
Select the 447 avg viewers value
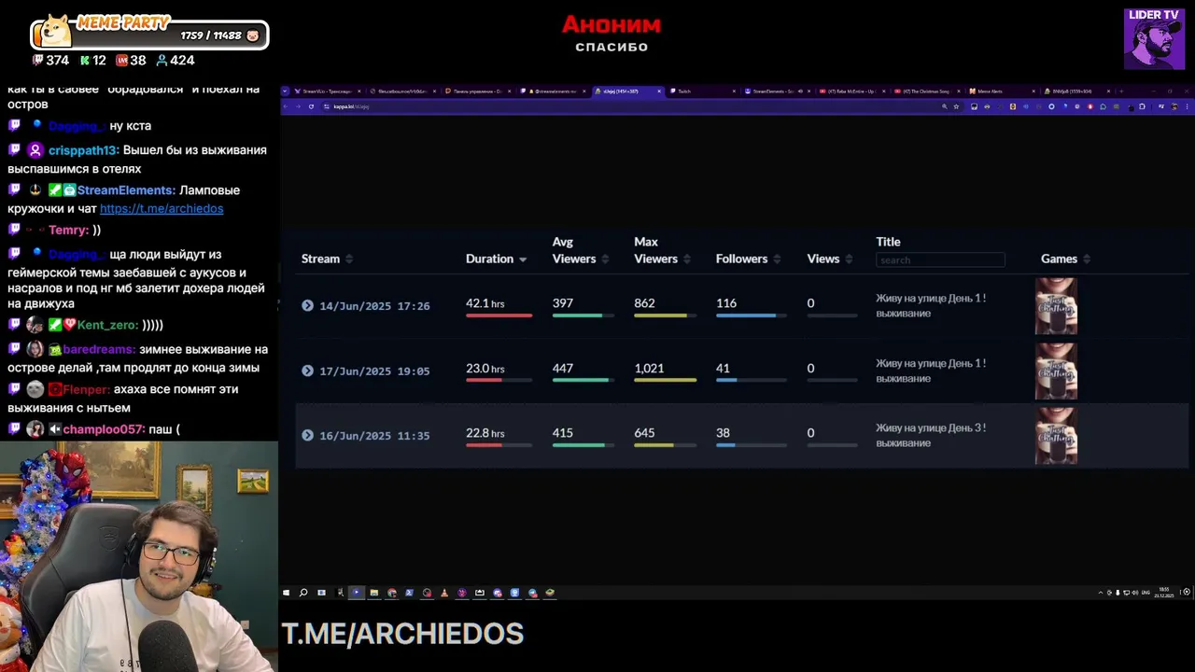[563, 369]
